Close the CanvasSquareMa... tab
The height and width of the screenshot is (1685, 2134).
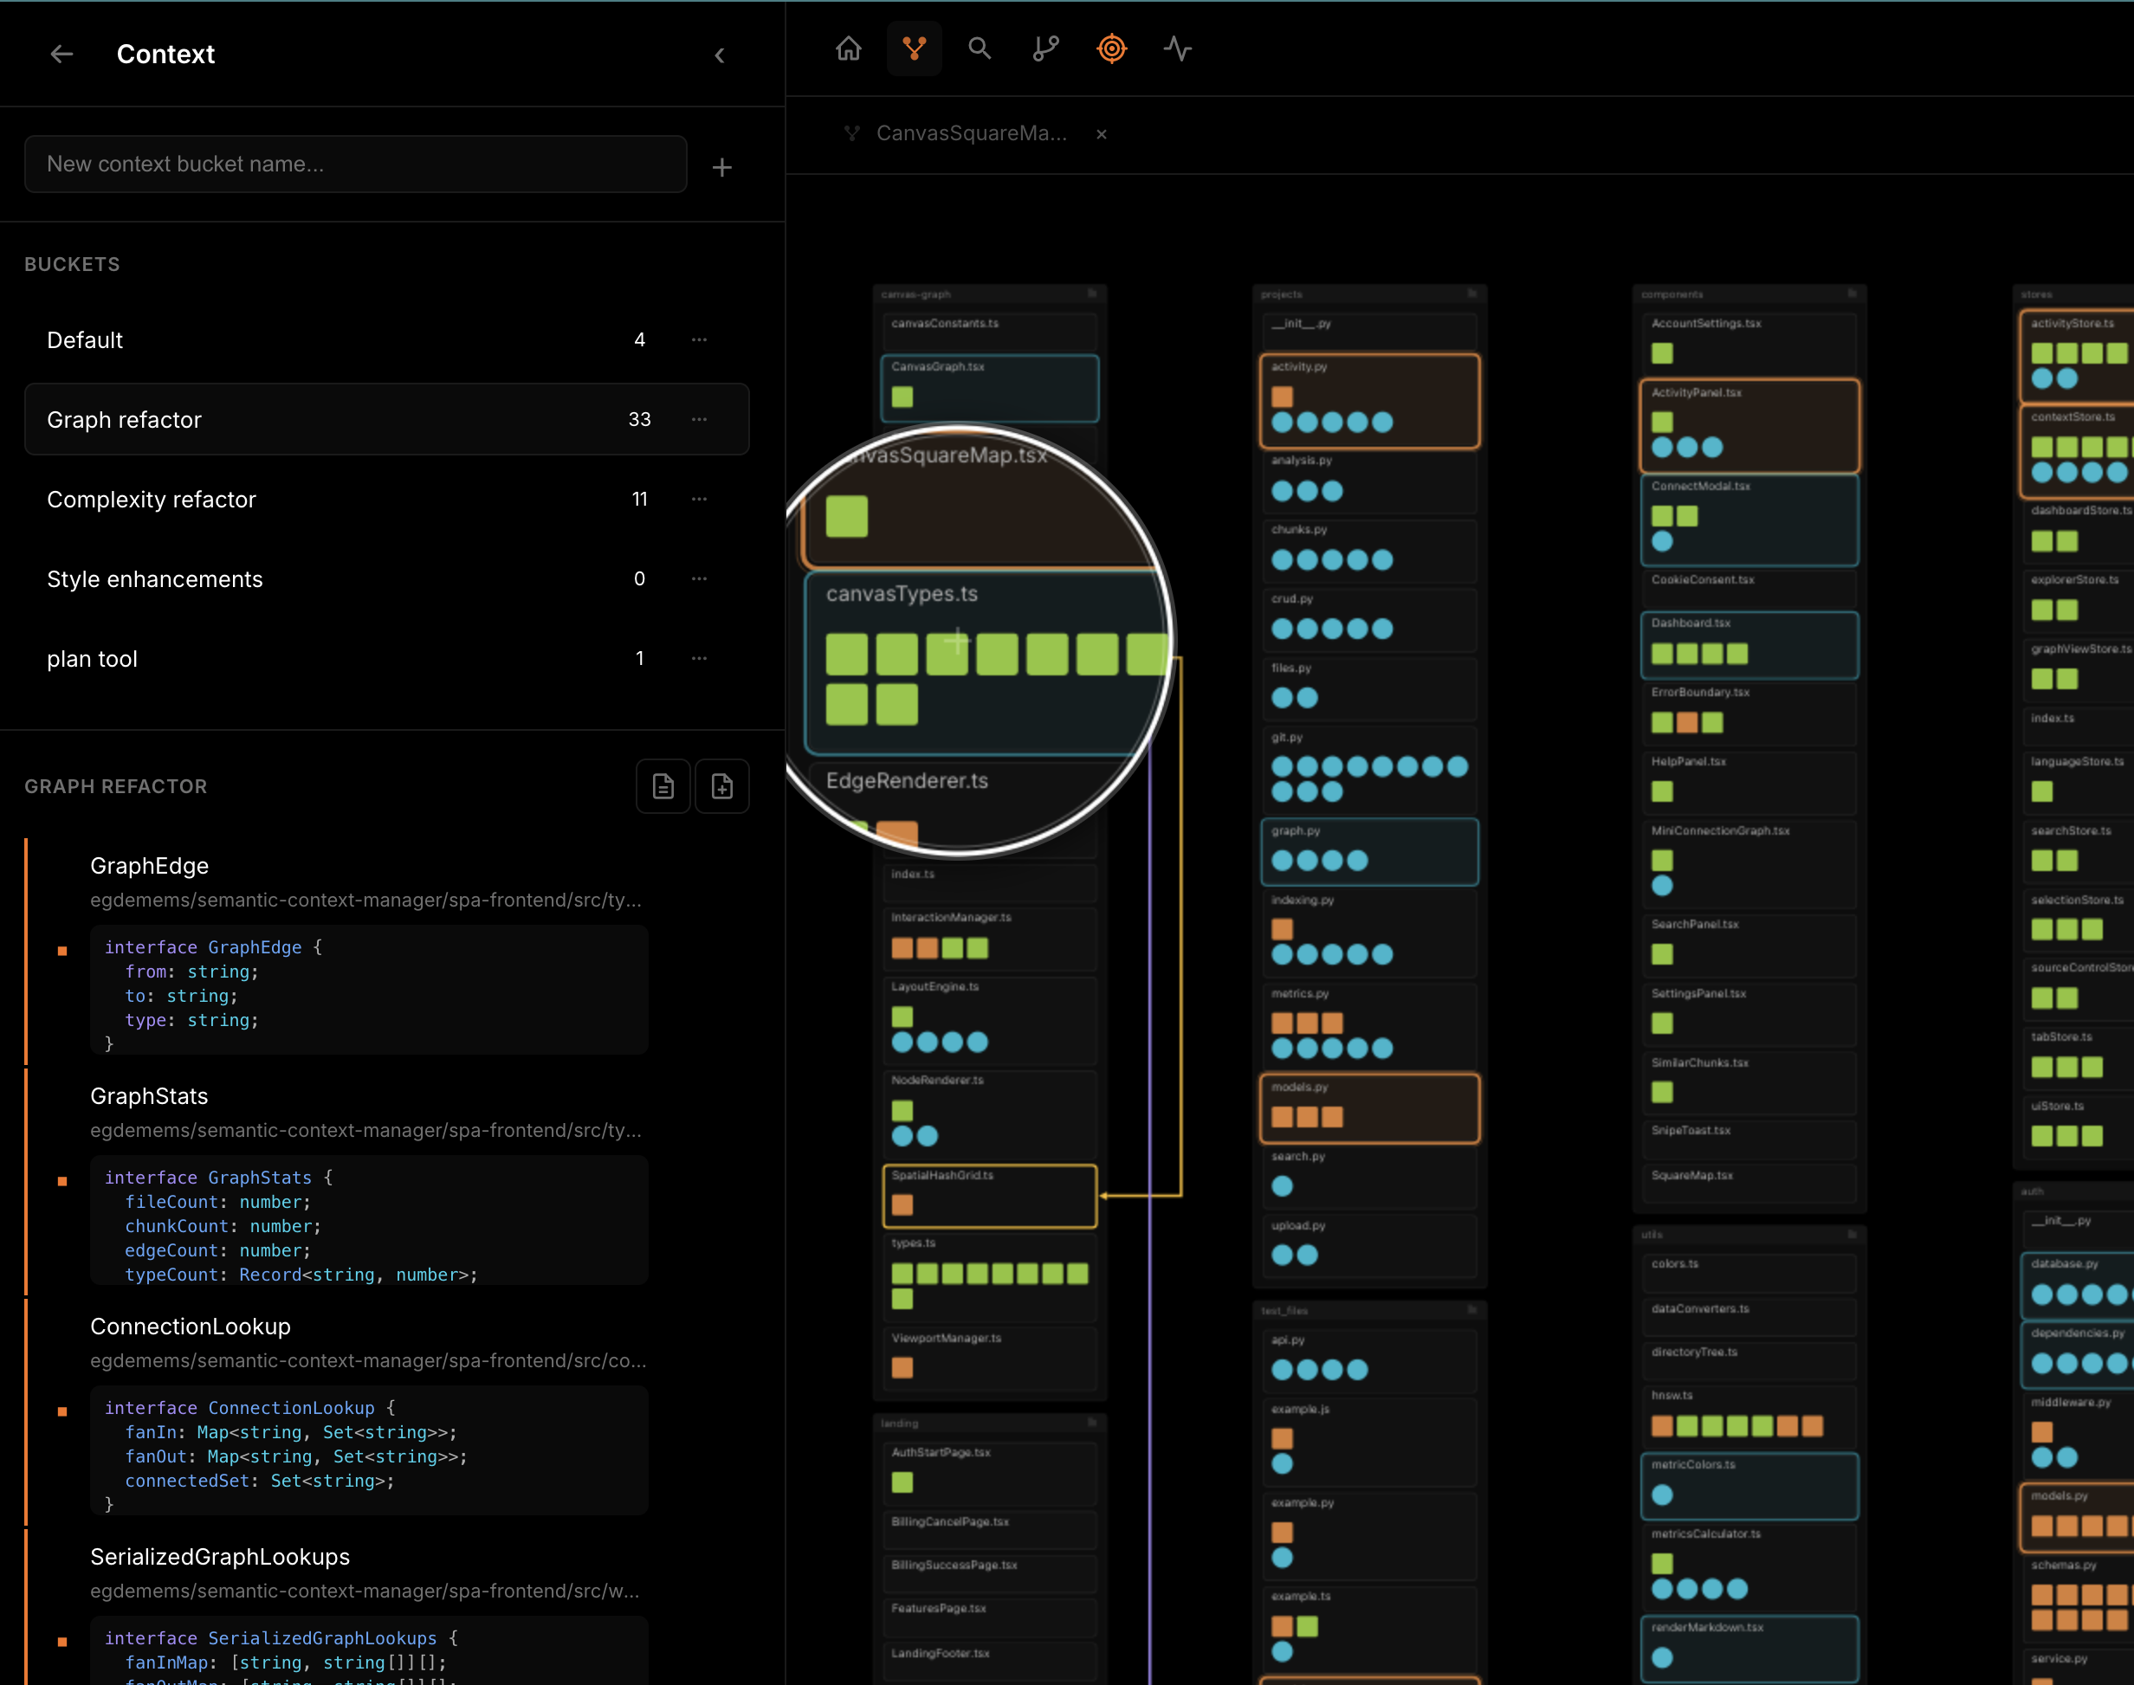tap(1101, 134)
